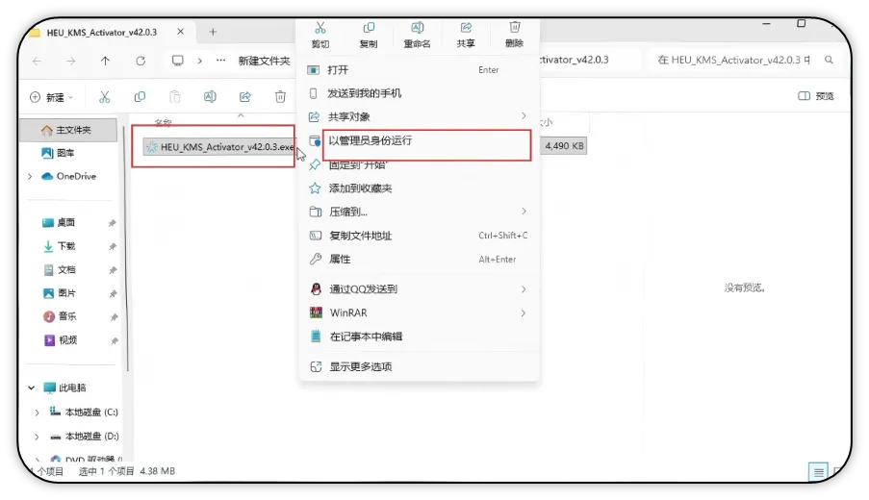
Task: Open the 新建 dropdown button
Action: pos(51,97)
